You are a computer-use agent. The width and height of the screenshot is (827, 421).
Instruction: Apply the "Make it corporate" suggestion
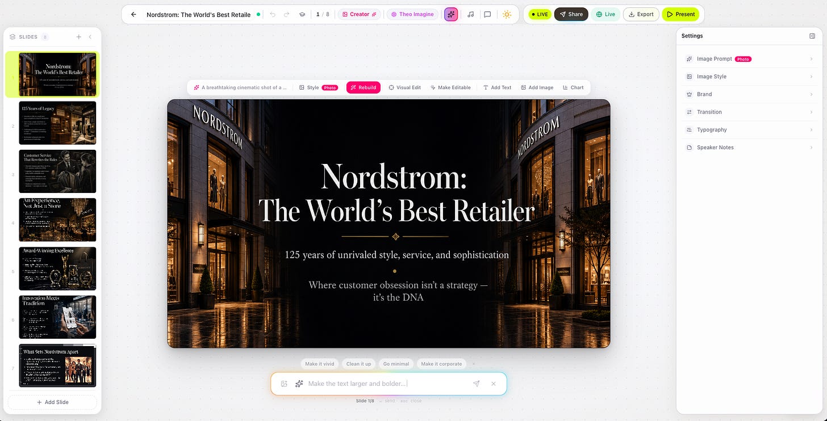tap(441, 364)
